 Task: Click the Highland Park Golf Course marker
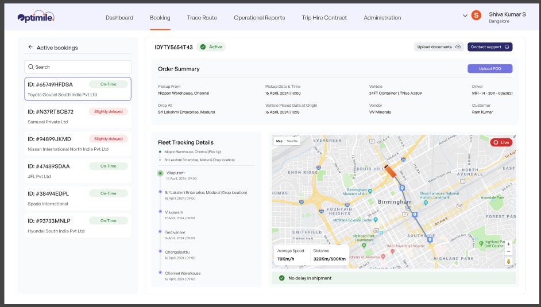tap(481, 243)
